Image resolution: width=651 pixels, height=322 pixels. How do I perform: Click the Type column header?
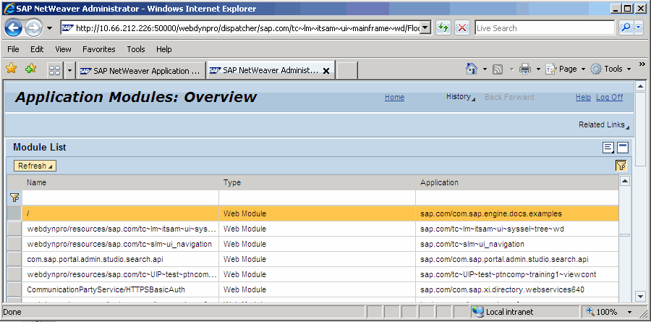pyautogui.click(x=318, y=182)
